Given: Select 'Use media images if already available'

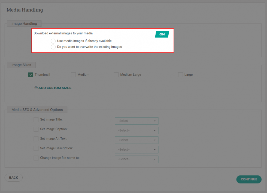Looking at the screenshot, I should [x=53, y=41].
